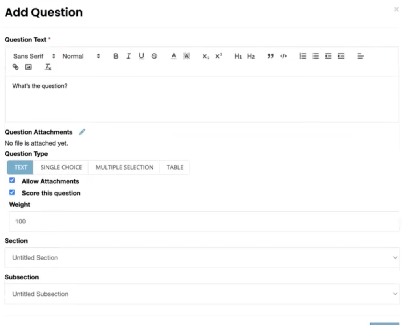This screenshot has width=403, height=325.
Task: Apply italic formatting to question text
Action: [x=129, y=56]
